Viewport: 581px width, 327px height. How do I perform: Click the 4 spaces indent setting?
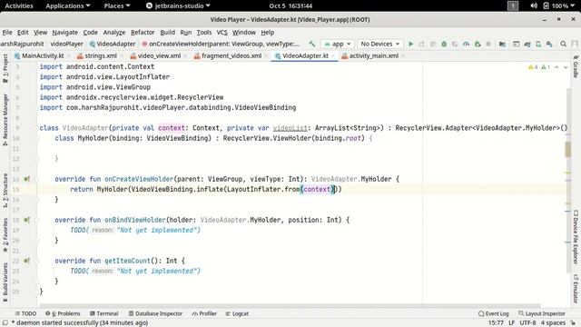click(x=553, y=323)
